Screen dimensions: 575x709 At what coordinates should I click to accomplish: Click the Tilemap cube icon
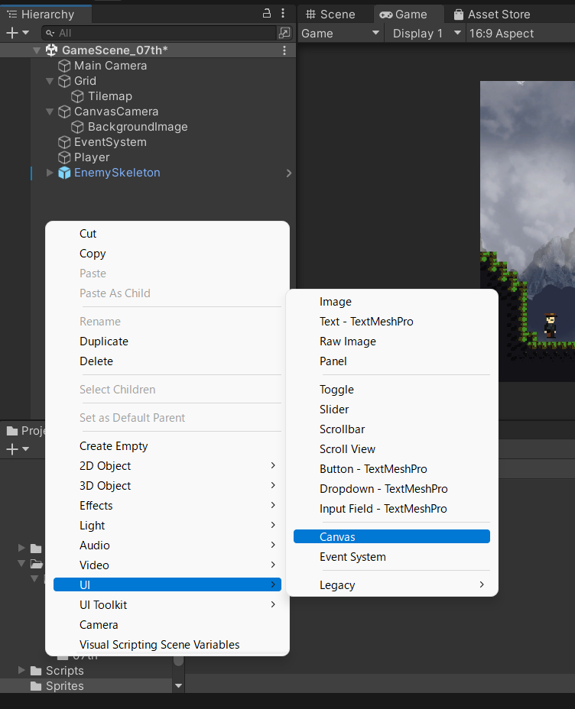[77, 96]
